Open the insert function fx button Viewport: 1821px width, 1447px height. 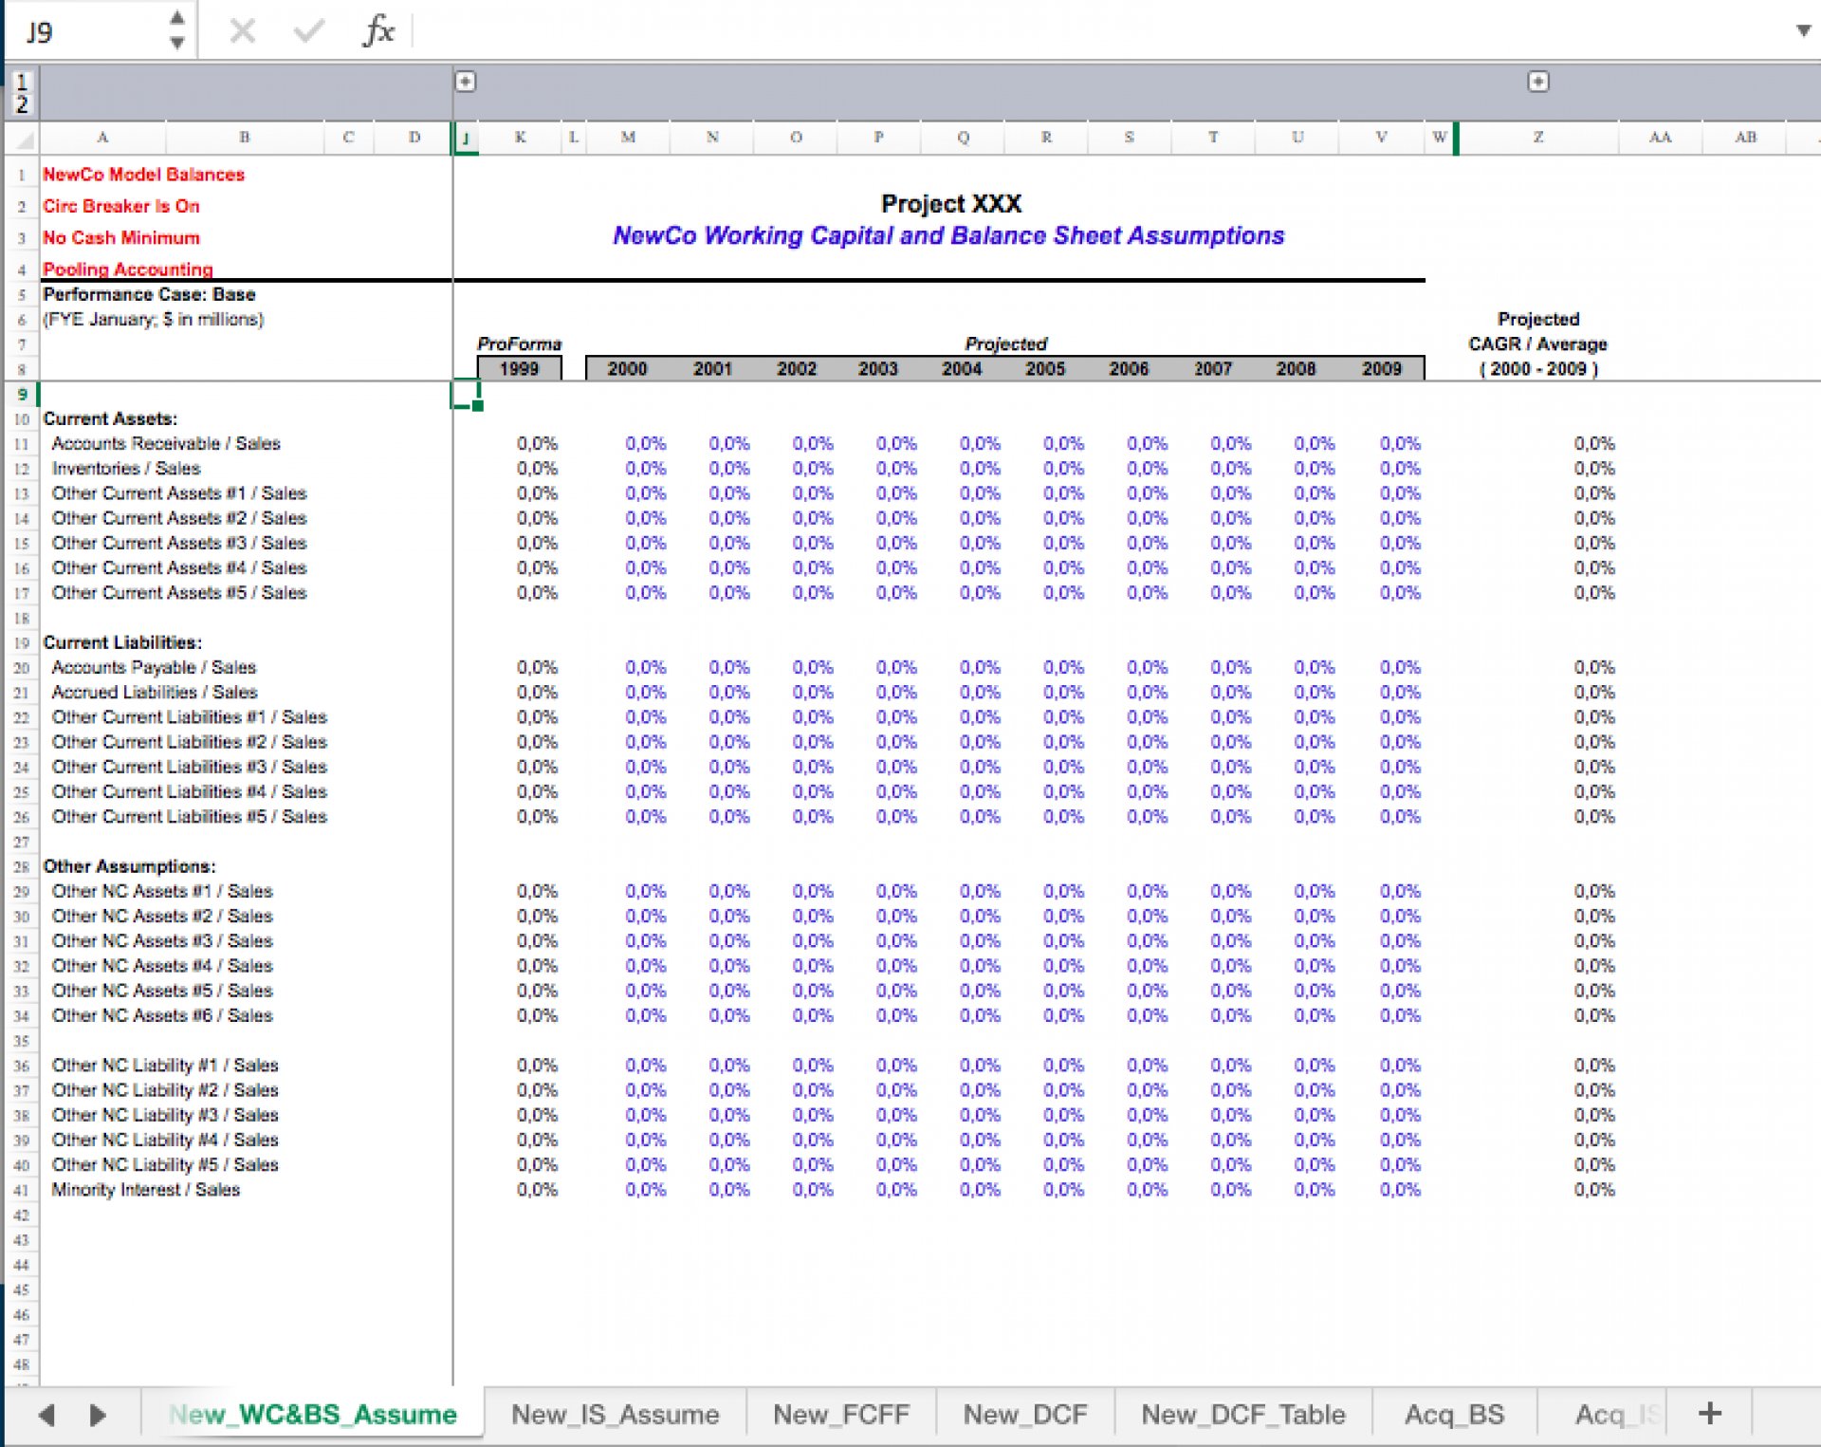[378, 30]
